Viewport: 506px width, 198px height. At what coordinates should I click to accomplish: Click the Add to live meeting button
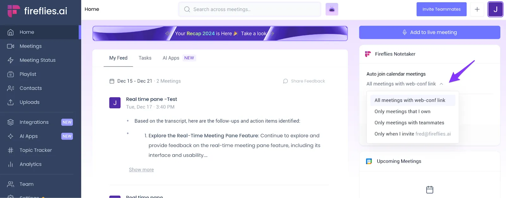[429, 32]
